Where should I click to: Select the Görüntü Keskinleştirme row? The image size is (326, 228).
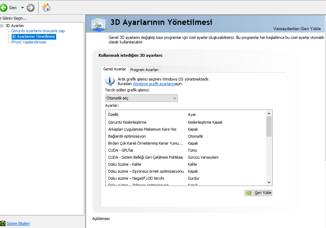[186, 122]
